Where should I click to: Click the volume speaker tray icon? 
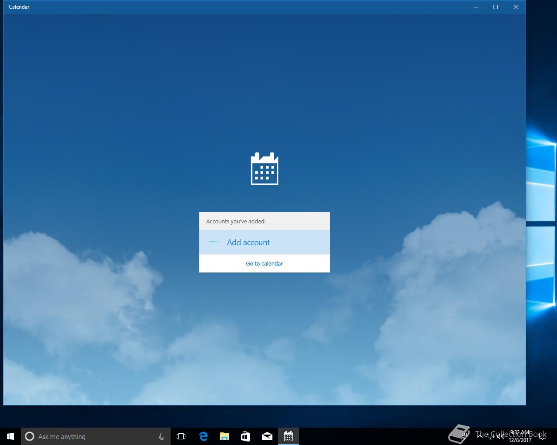(x=500, y=436)
